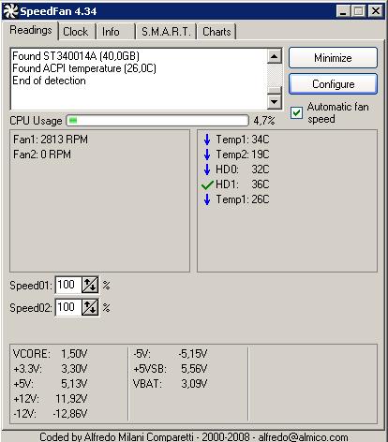Click the SpeedFan fan icon in title bar
The image size is (388, 442).
(10, 11)
